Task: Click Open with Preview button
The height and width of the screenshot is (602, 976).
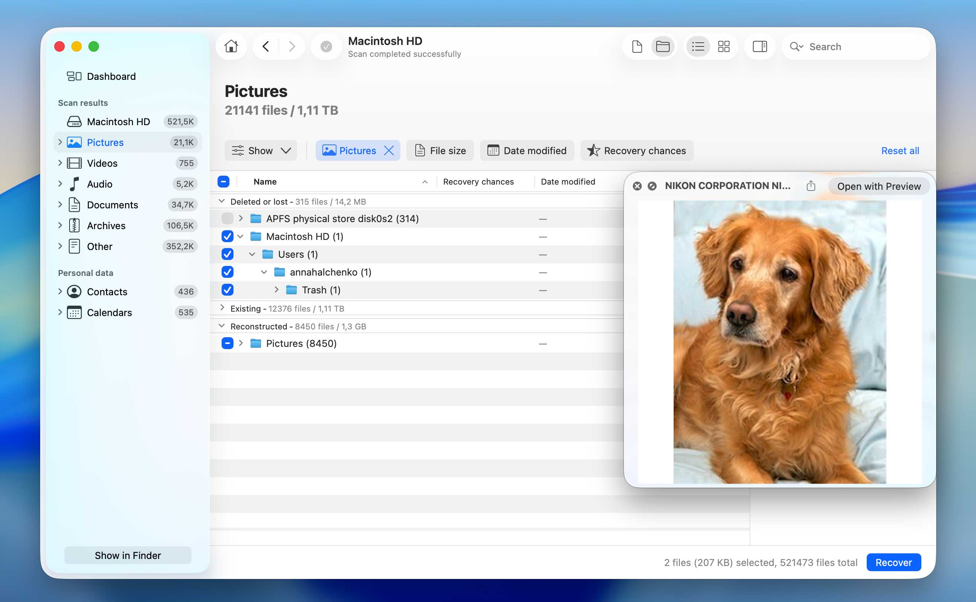Action: 879,186
